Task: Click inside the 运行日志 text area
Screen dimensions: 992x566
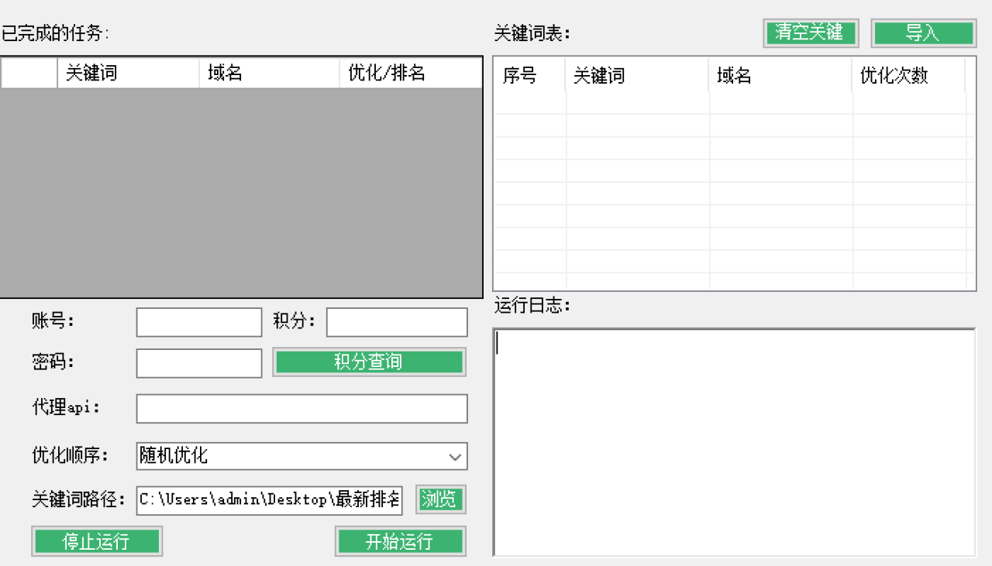Action: pyautogui.click(x=733, y=441)
